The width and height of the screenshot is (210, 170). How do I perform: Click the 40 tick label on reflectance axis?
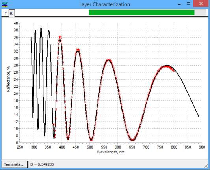16,23
